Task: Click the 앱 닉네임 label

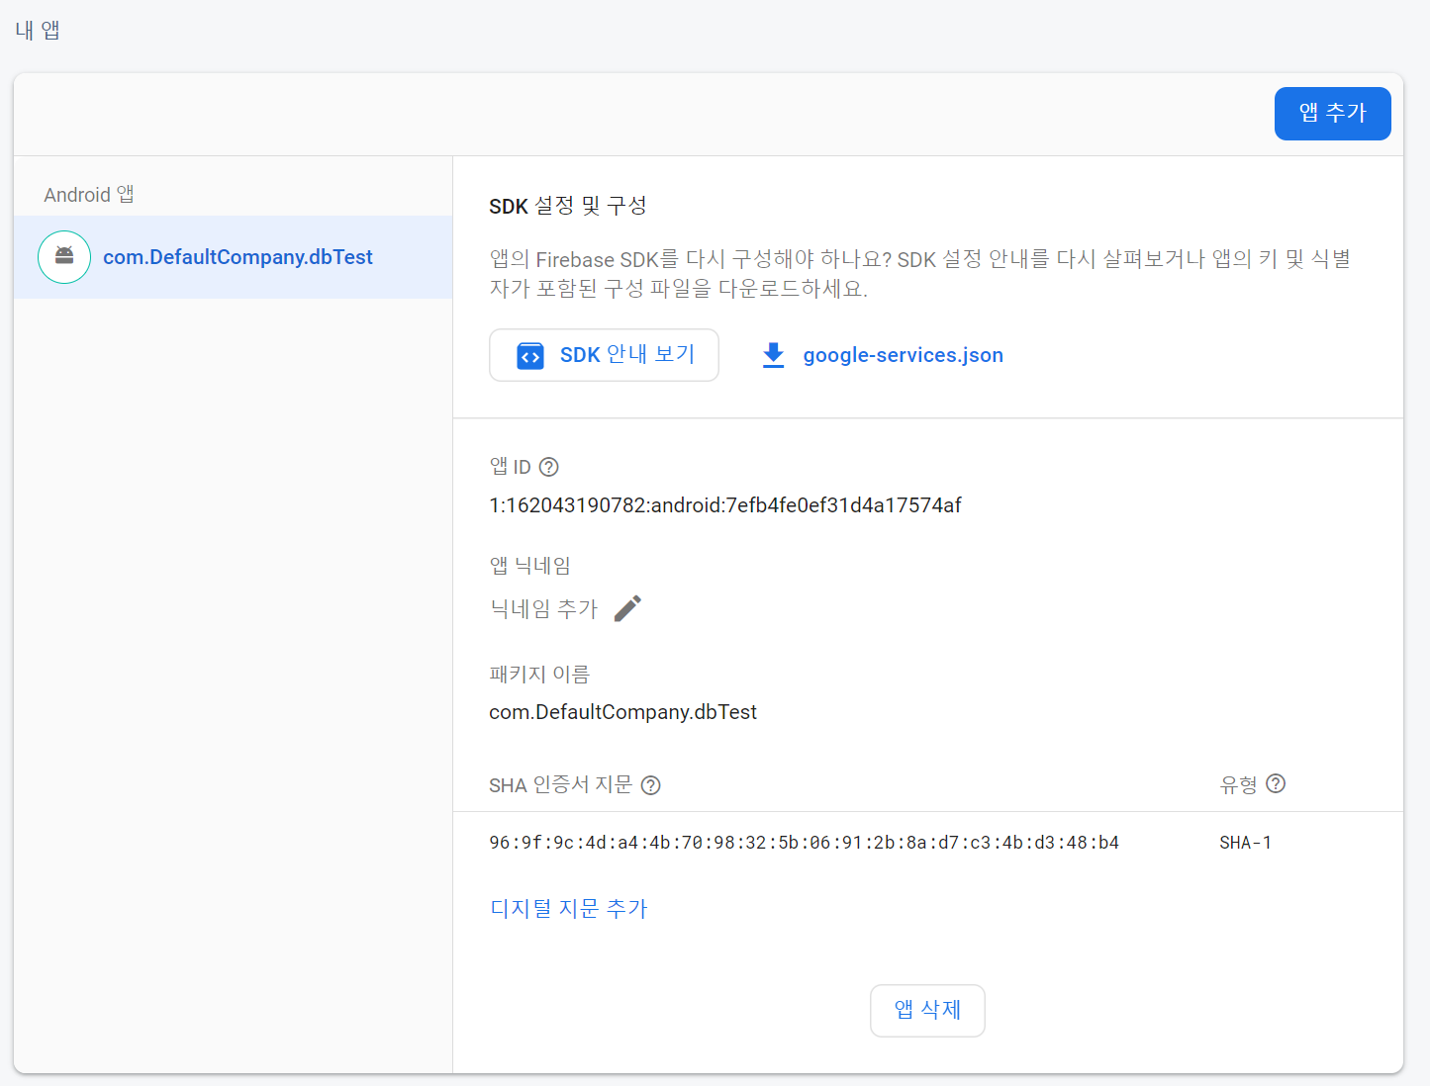Action: click(x=530, y=566)
